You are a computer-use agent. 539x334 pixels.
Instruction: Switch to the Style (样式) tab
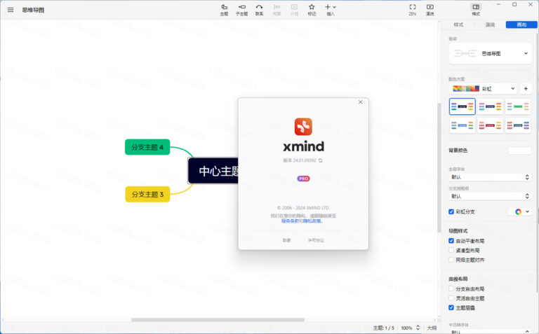coord(458,25)
